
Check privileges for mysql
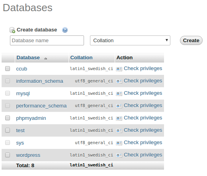click(x=143, y=93)
